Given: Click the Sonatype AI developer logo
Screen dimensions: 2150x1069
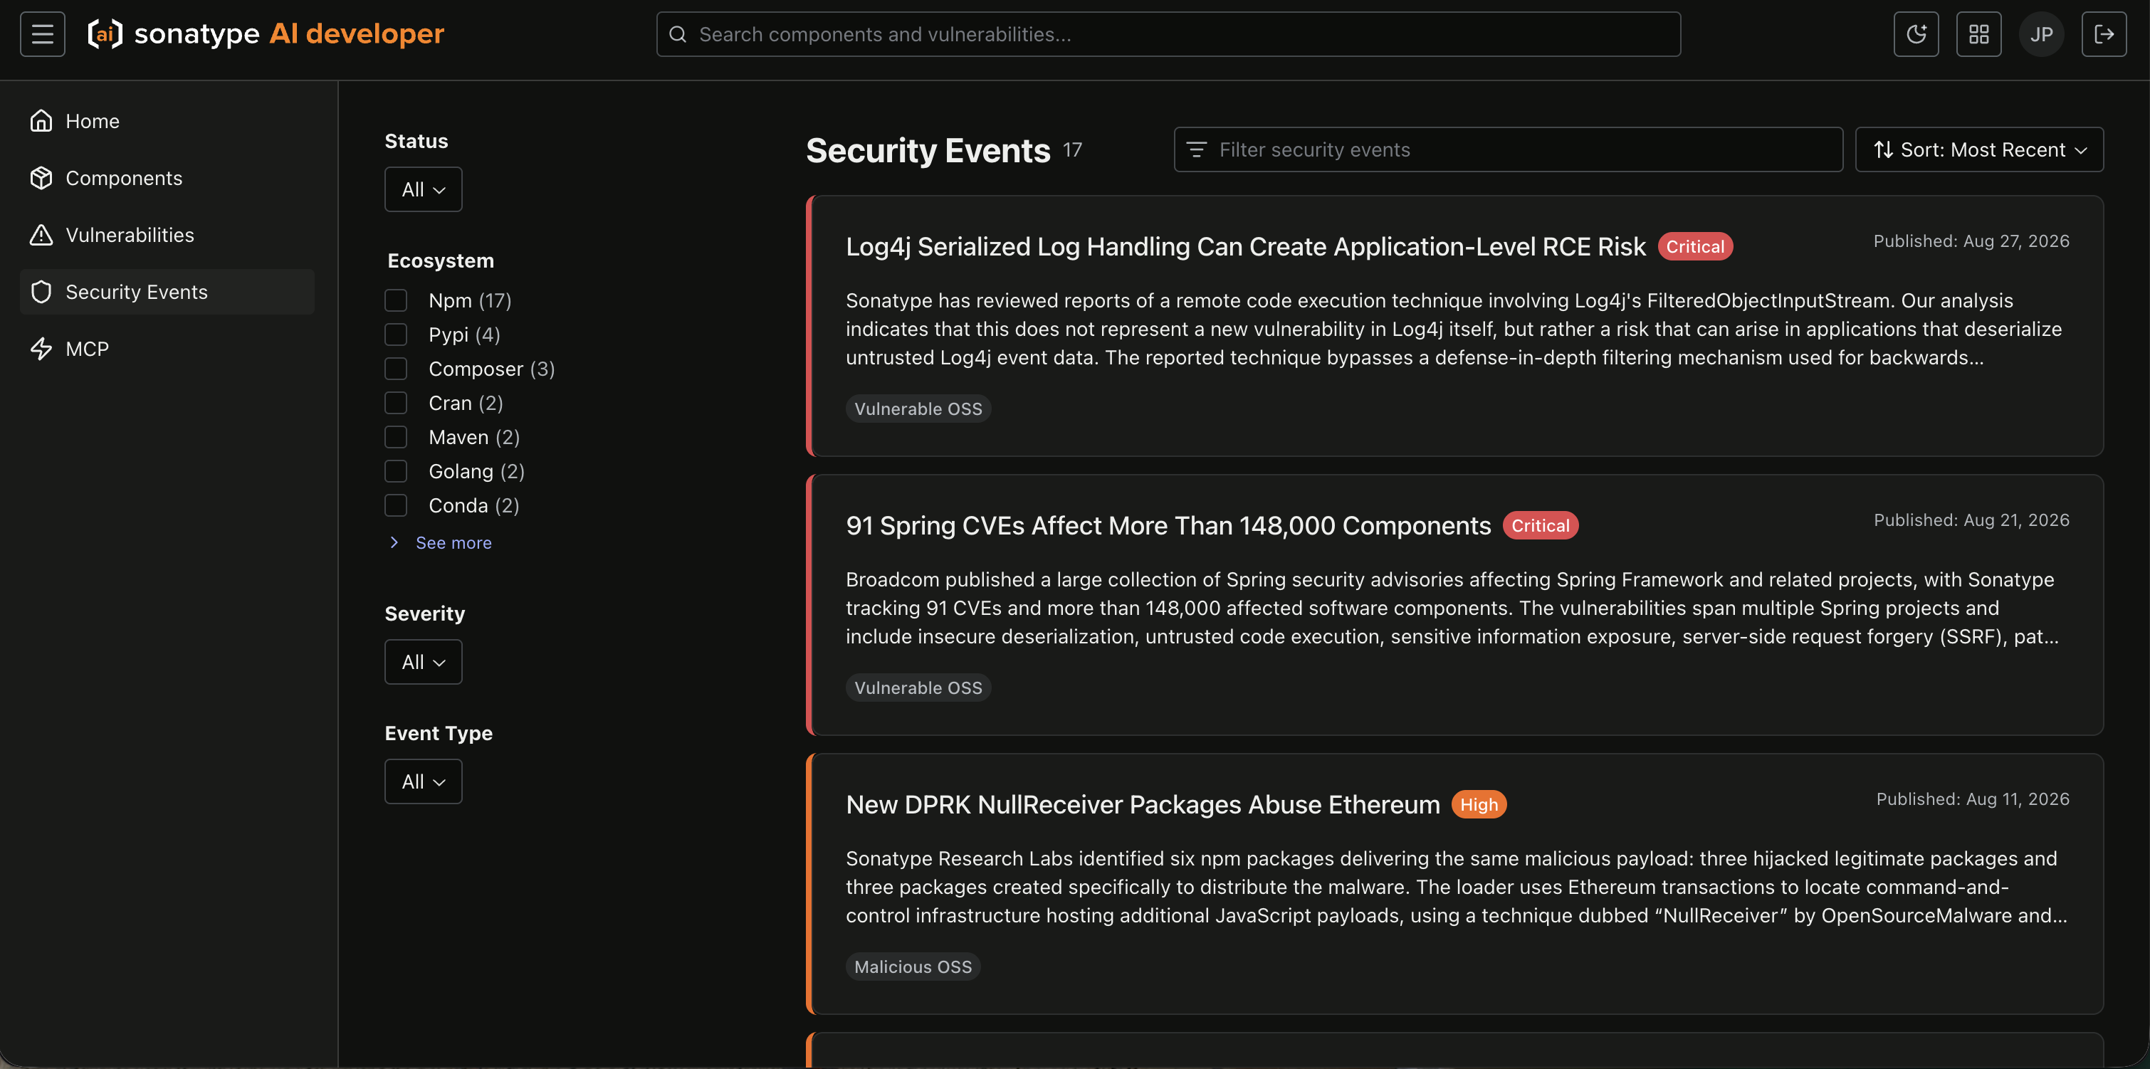Looking at the screenshot, I should coord(266,34).
